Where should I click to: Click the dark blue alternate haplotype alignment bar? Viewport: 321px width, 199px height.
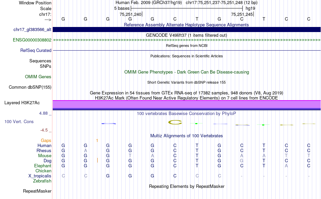(187, 29)
